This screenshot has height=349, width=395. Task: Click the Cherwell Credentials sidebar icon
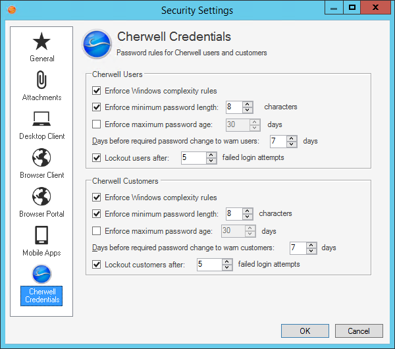click(x=41, y=274)
